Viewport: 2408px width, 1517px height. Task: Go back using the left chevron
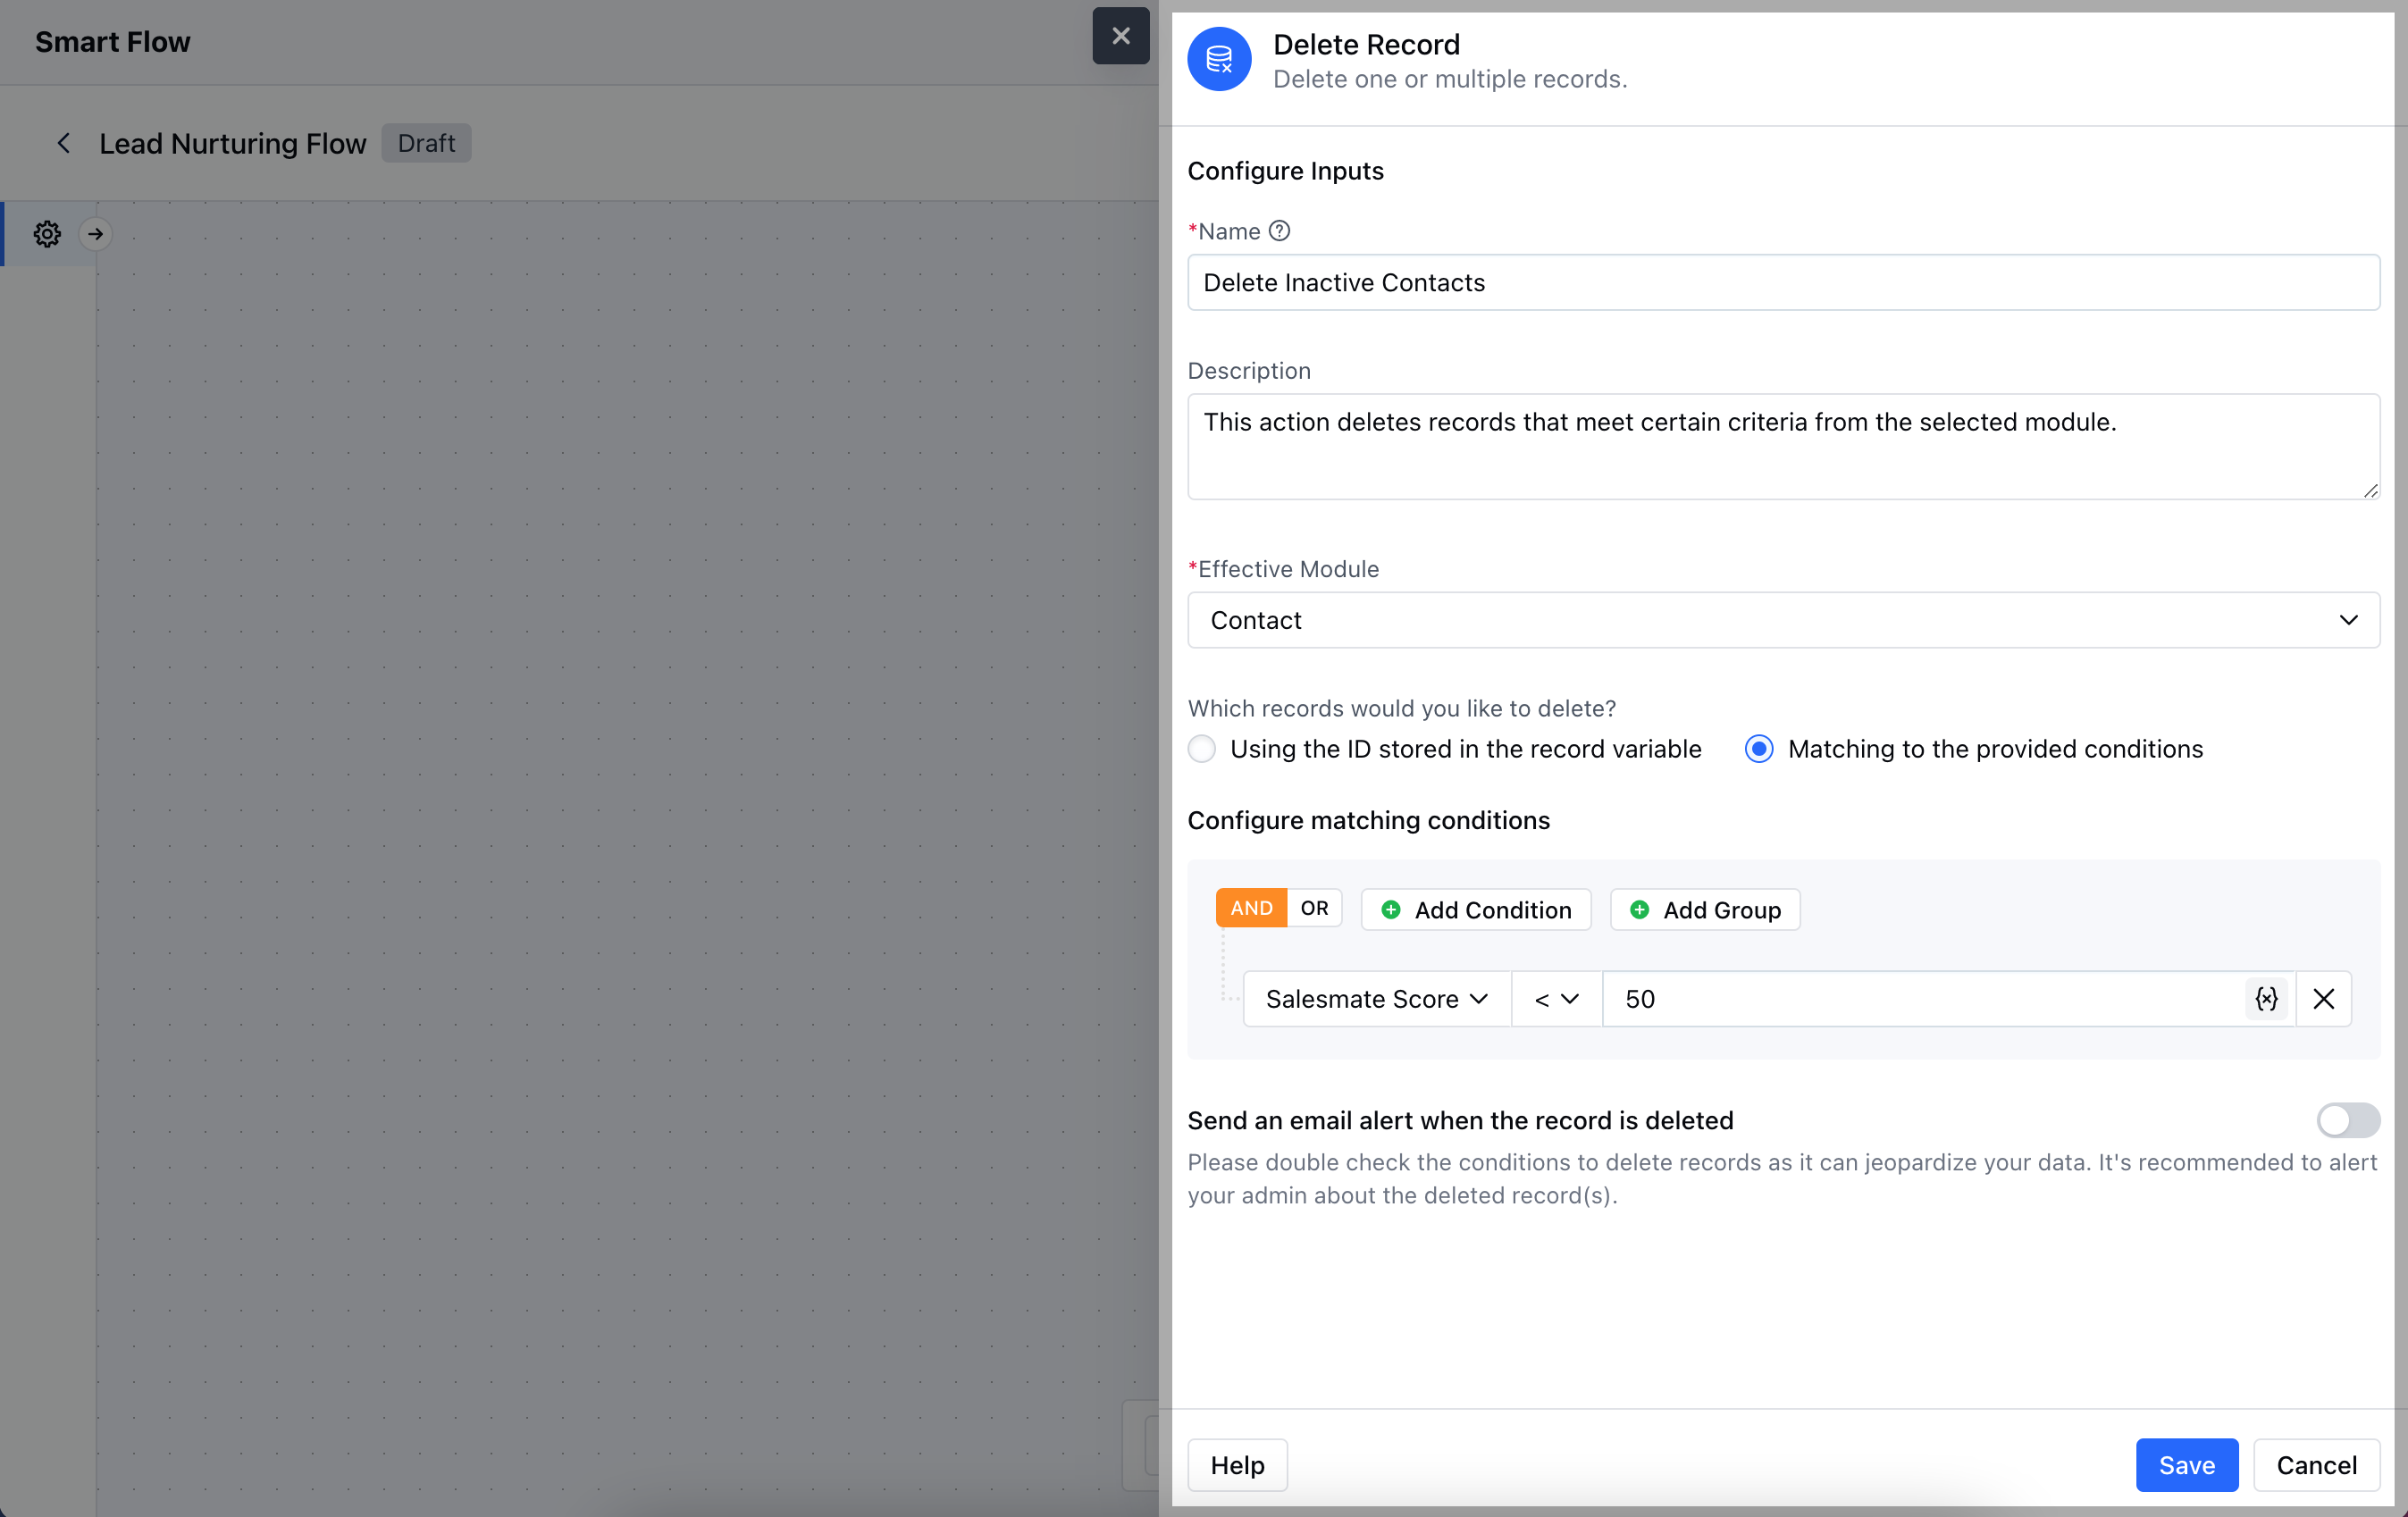(x=64, y=143)
